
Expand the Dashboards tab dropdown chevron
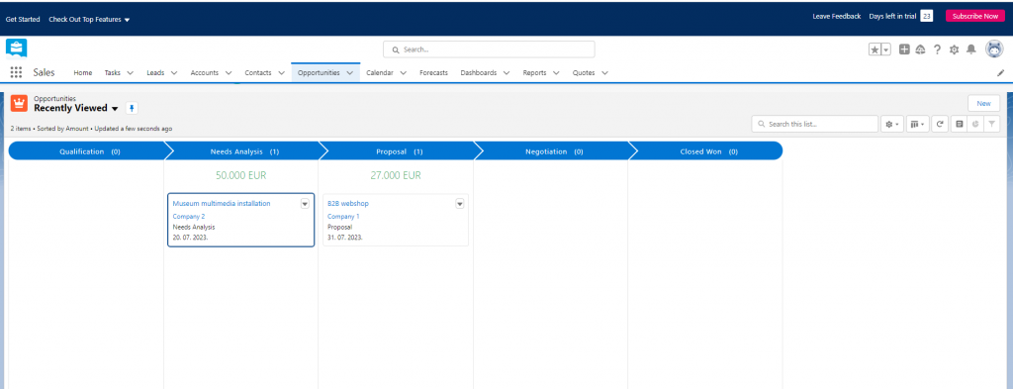tap(506, 73)
